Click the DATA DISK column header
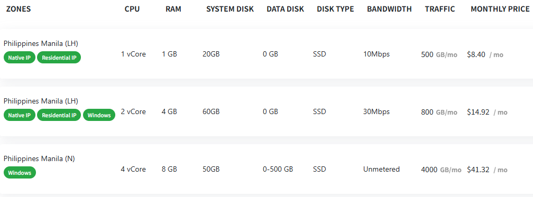This screenshot has width=533, height=197. (x=285, y=9)
